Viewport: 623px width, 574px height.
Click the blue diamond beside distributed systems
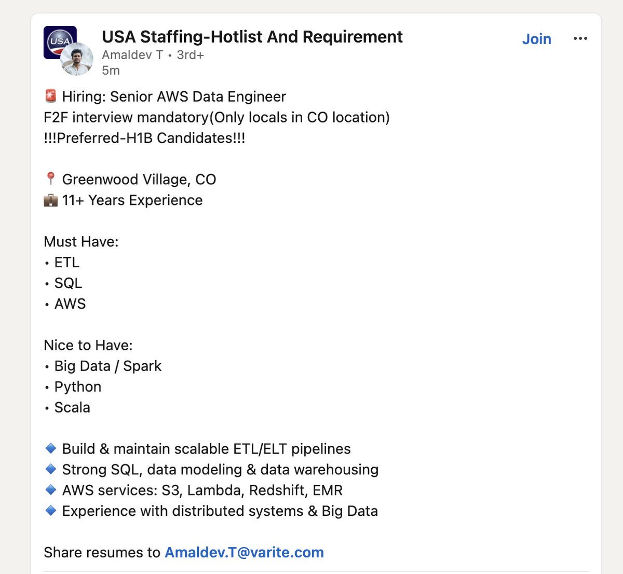pos(51,510)
